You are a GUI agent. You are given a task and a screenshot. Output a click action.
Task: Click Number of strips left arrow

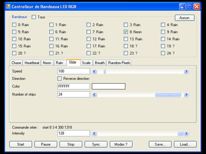pos(94,95)
